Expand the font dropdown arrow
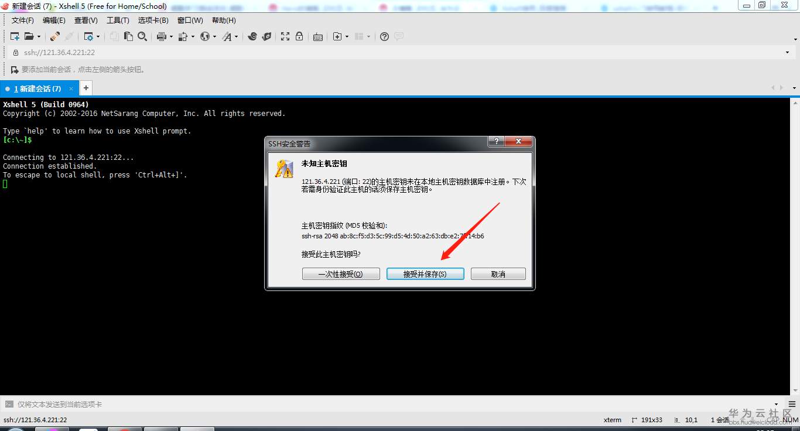 tap(237, 36)
